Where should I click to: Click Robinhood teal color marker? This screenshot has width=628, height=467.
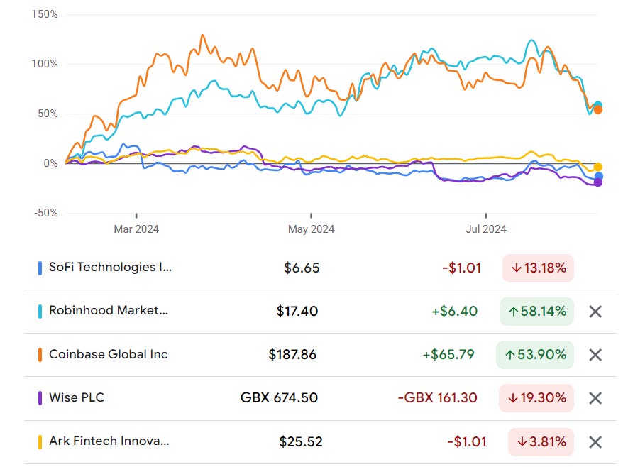40,312
